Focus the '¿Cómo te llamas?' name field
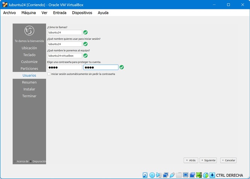This screenshot has height=179, width=250. tap(64, 33)
